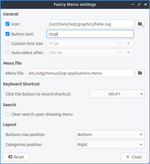Browse for menu file with folder button
This screenshot has width=150, height=164.
[140, 73]
